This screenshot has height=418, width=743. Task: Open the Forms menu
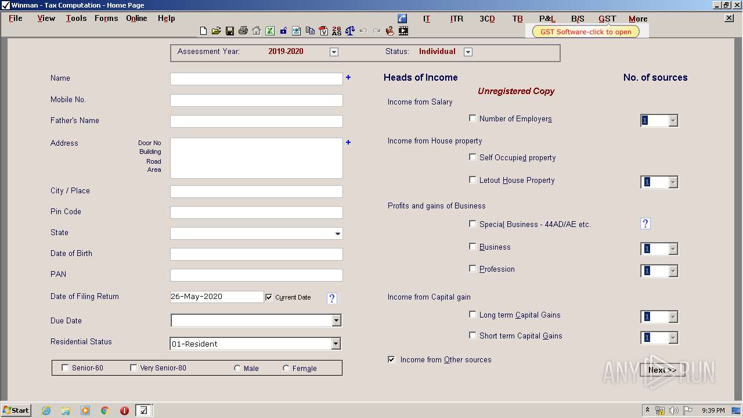pos(106,18)
